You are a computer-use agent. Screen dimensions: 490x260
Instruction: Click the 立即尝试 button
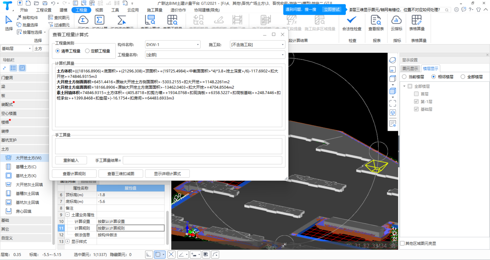(332, 9)
